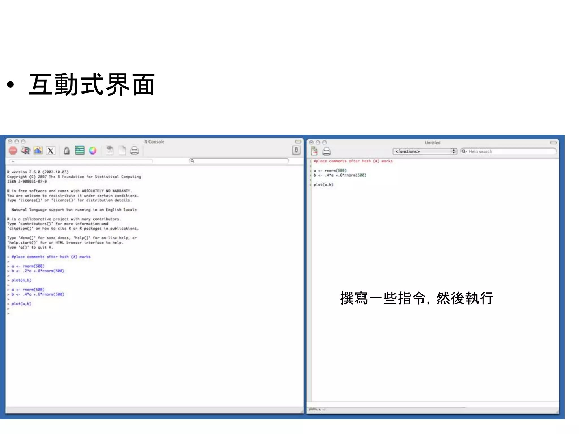Click magnifier icon in Help search field

pos(464,151)
